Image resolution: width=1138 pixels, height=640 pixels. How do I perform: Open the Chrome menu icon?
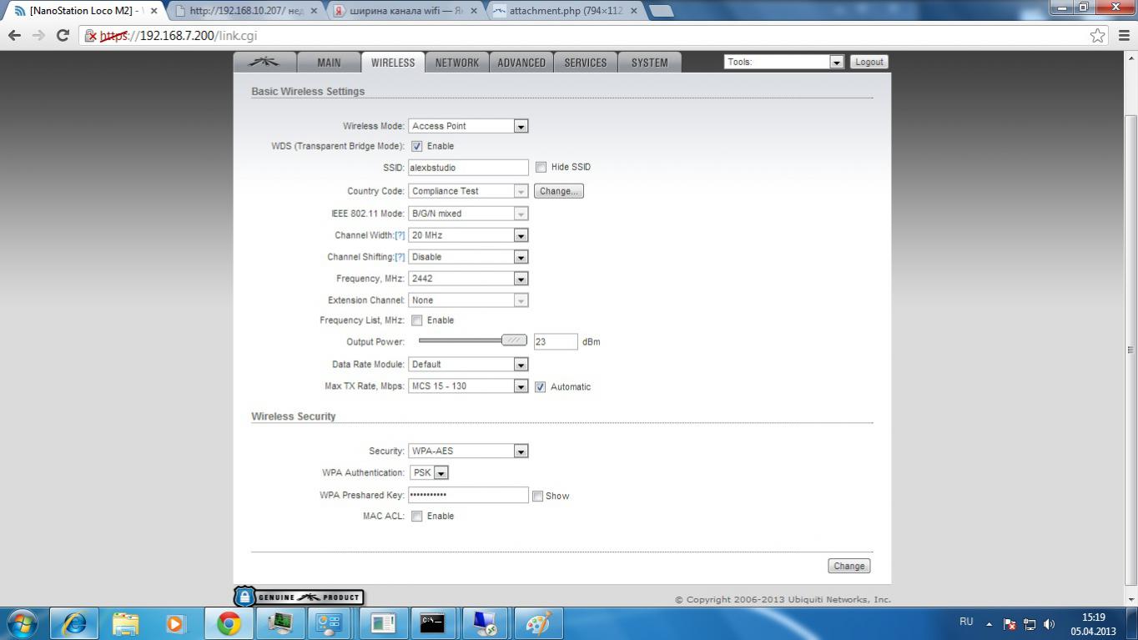1123,35
